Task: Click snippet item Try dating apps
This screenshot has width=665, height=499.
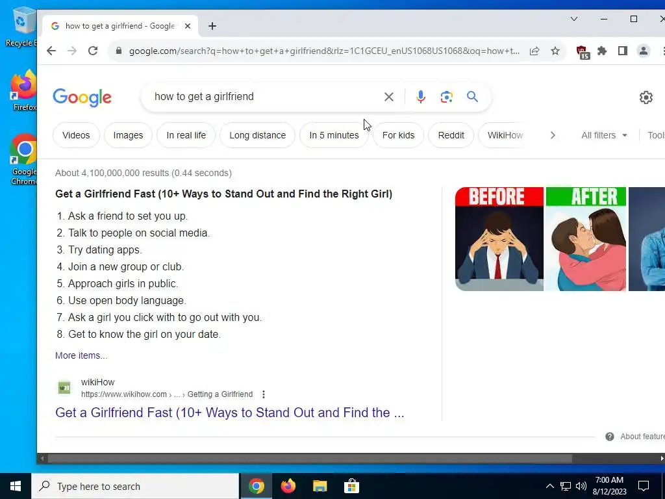Action: pyautogui.click(x=105, y=250)
